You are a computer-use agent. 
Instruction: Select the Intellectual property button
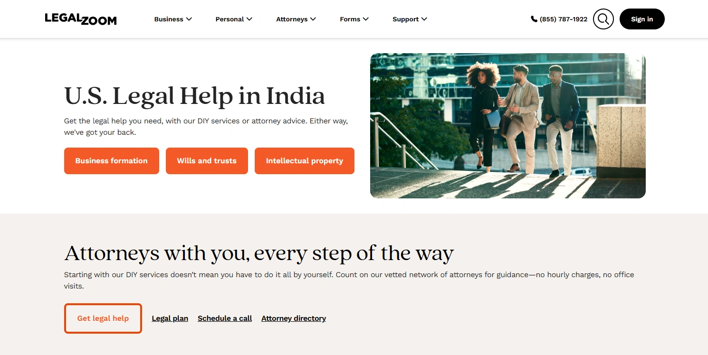[305, 161]
